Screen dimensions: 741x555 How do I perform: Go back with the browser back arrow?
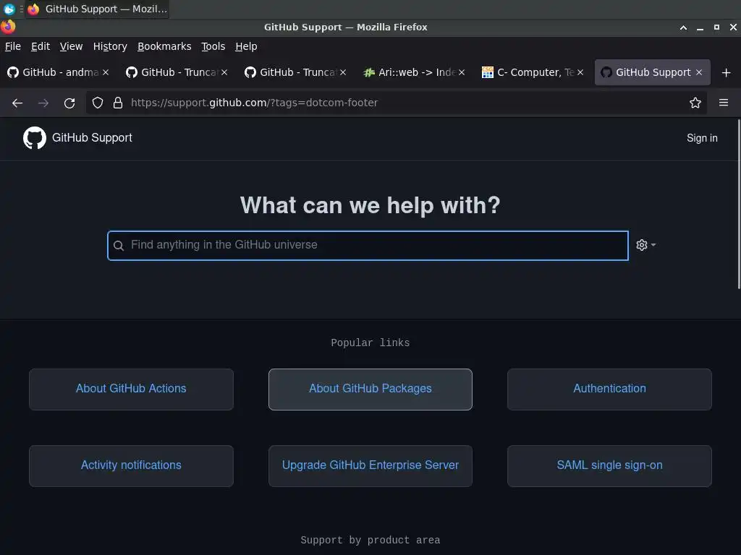(x=17, y=103)
